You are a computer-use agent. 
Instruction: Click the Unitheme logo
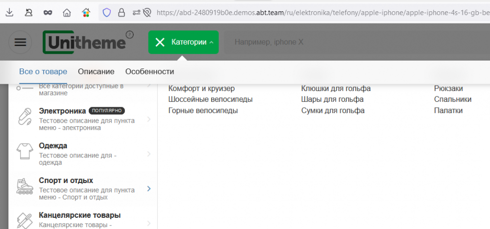pyautogui.click(x=84, y=42)
